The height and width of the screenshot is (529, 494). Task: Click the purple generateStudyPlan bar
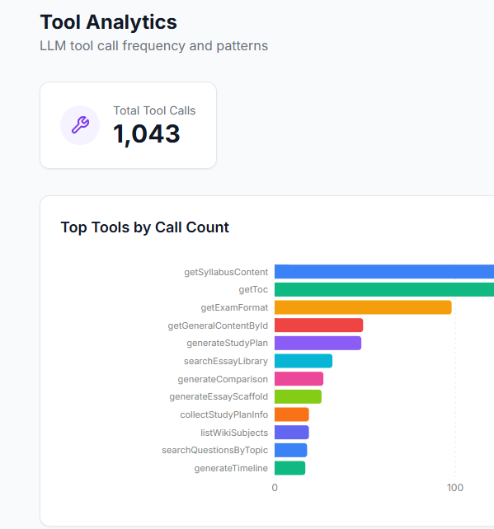(318, 343)
